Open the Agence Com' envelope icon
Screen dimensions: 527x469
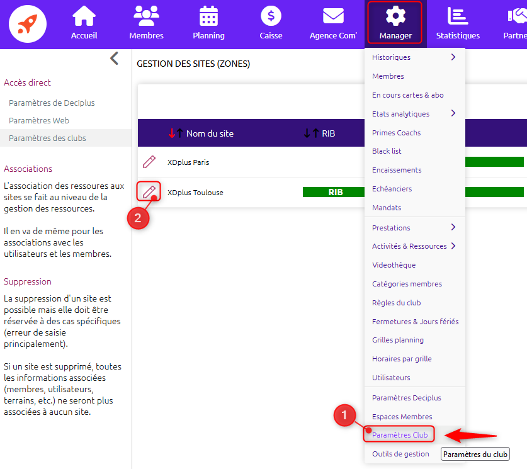pyautogui.click(x=333, y=16)
